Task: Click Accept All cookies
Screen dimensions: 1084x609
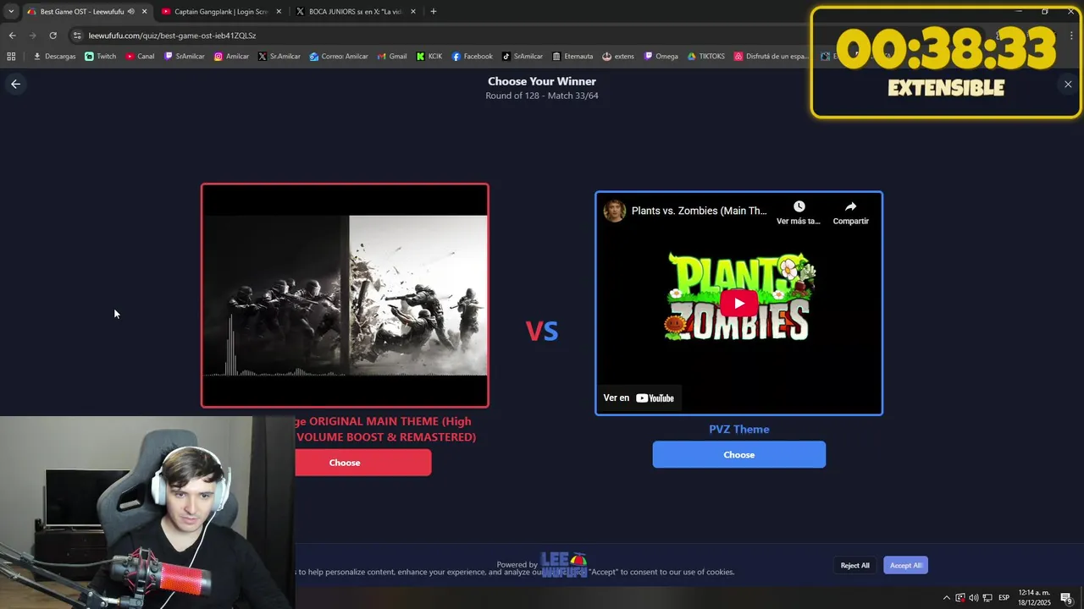Action: click(x=905, y=565)
